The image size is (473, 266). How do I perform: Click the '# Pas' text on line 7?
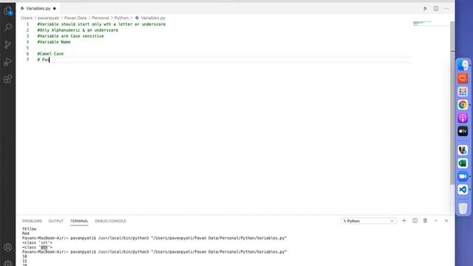pyautogui.click(x=43, y=60)
